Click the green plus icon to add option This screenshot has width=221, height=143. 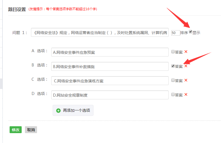coord(58,111)
